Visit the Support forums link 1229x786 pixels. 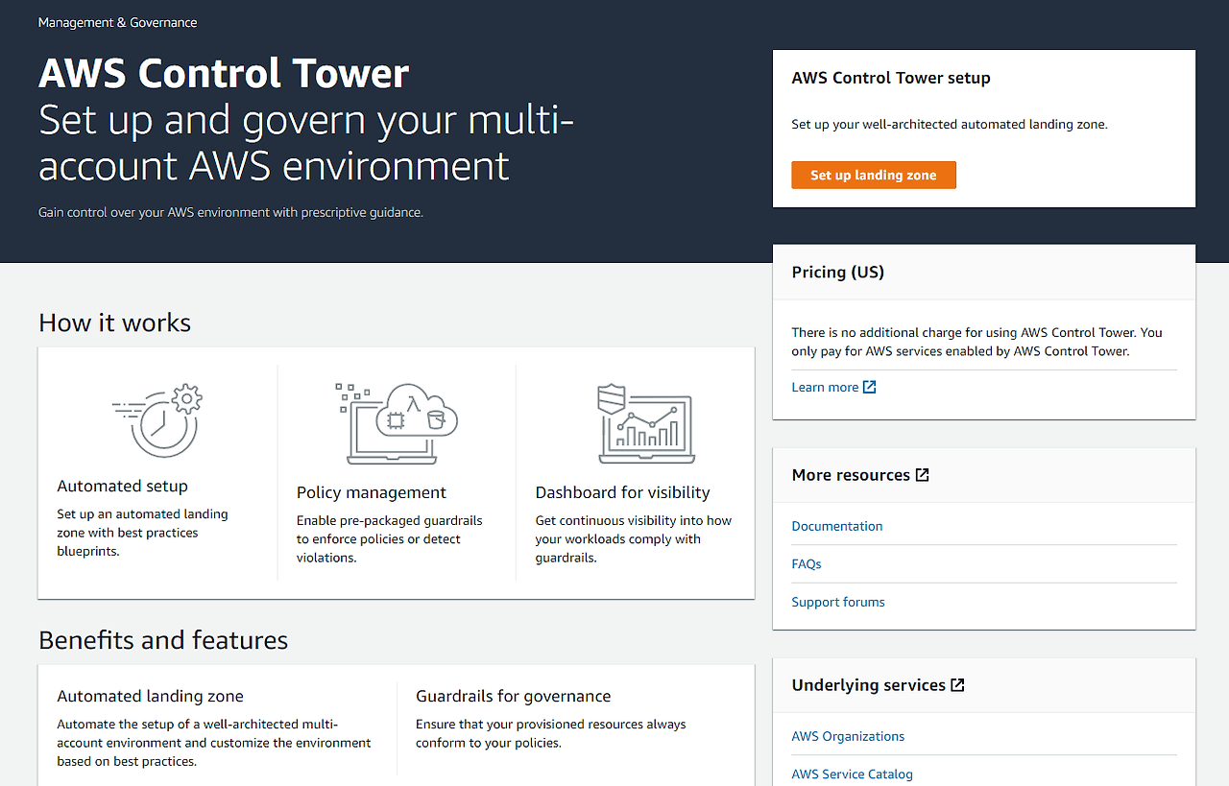838,602
